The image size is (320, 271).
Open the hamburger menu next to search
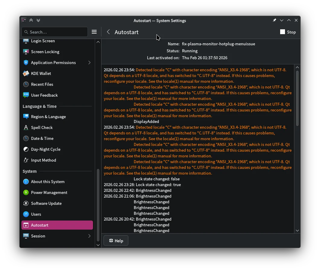click(94, 32)
